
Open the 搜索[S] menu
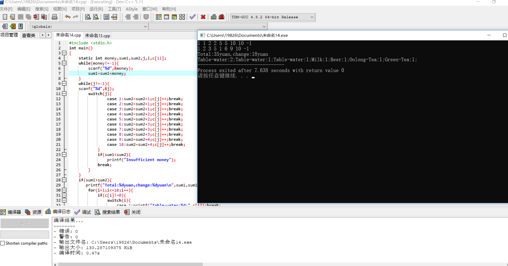[42, 9]
